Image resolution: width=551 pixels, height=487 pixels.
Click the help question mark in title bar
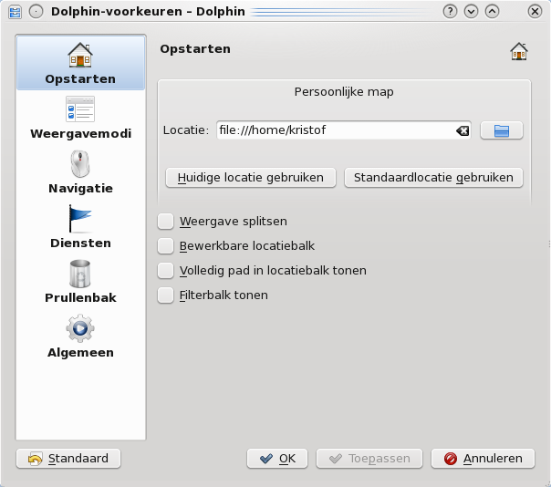[450, 11]
